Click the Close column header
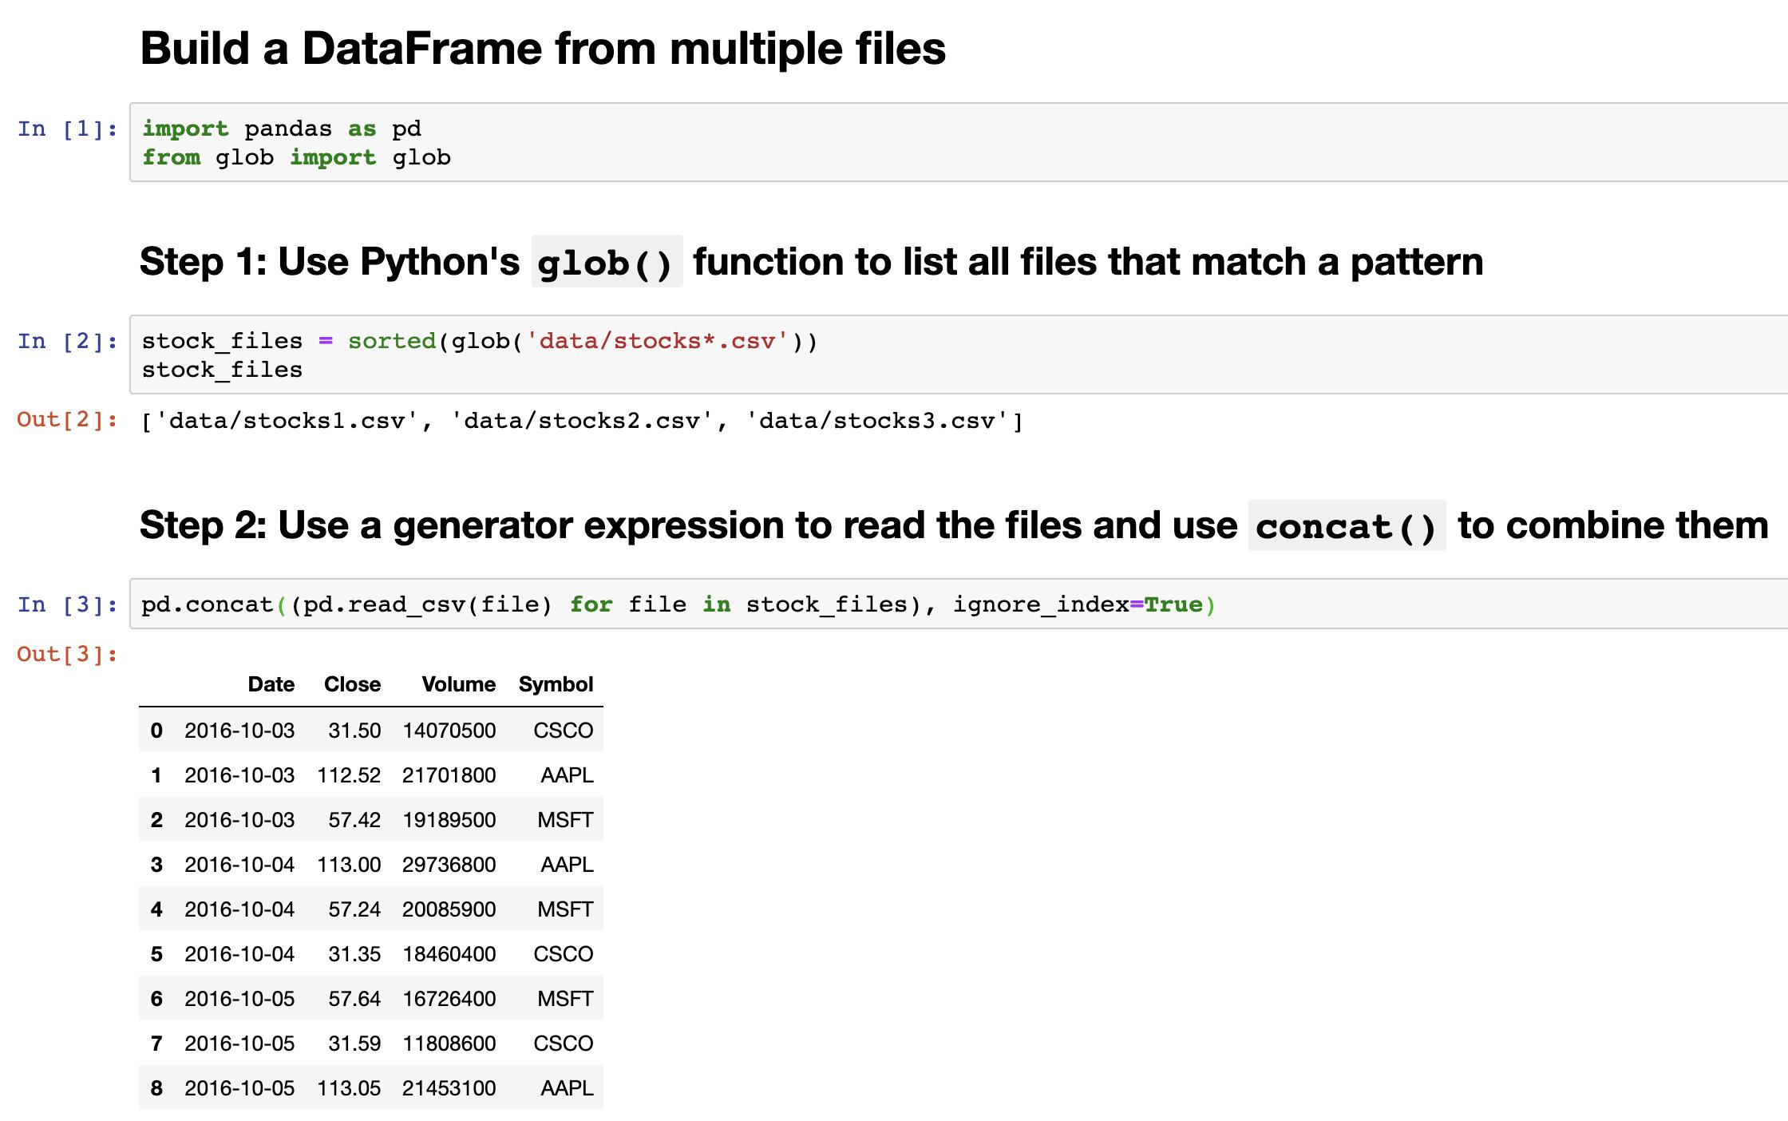1788x1121 pixels. [x=352, y=684]
